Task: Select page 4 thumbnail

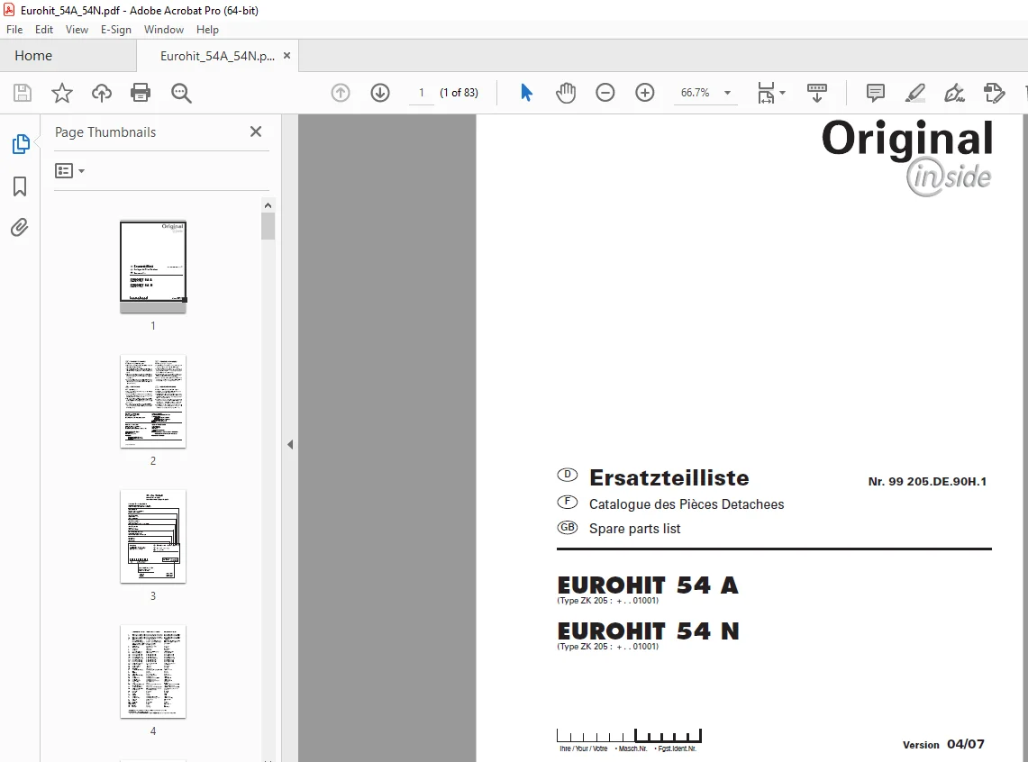Action: 153,672
